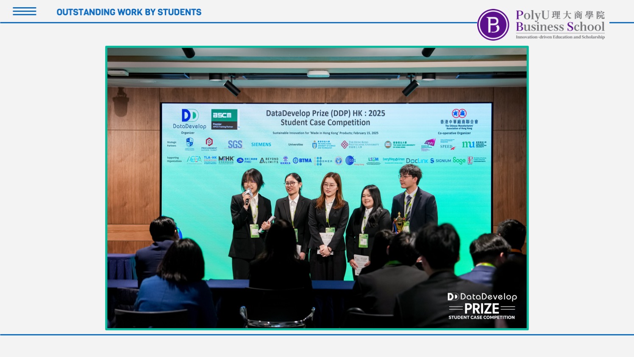Image resolution: width=634 pixels, height=357 pixels.
Task: Click the MiHK logo
Action: pos(226,159)
